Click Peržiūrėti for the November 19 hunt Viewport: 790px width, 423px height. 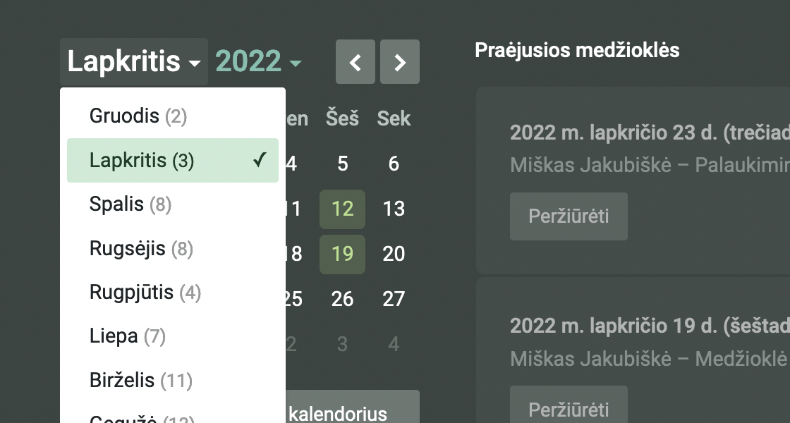(x=569, y=409)
